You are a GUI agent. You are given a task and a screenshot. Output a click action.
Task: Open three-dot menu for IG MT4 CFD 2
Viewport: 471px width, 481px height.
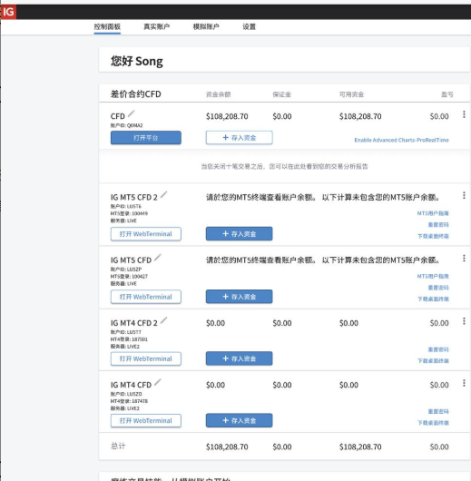[464, 321]
